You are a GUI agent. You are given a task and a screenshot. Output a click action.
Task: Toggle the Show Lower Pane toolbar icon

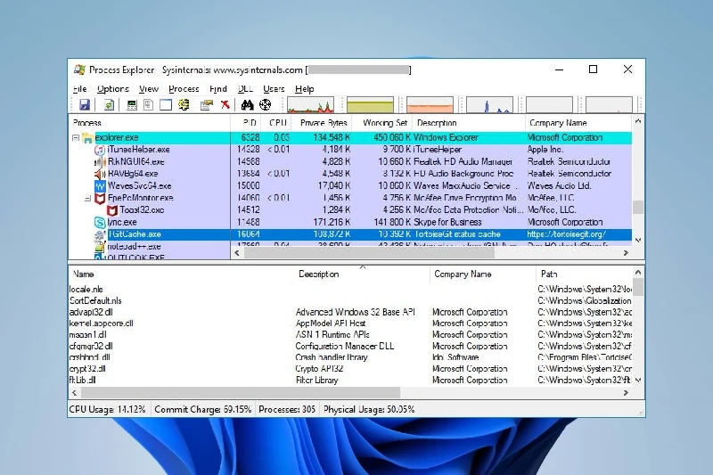[166, 105]
